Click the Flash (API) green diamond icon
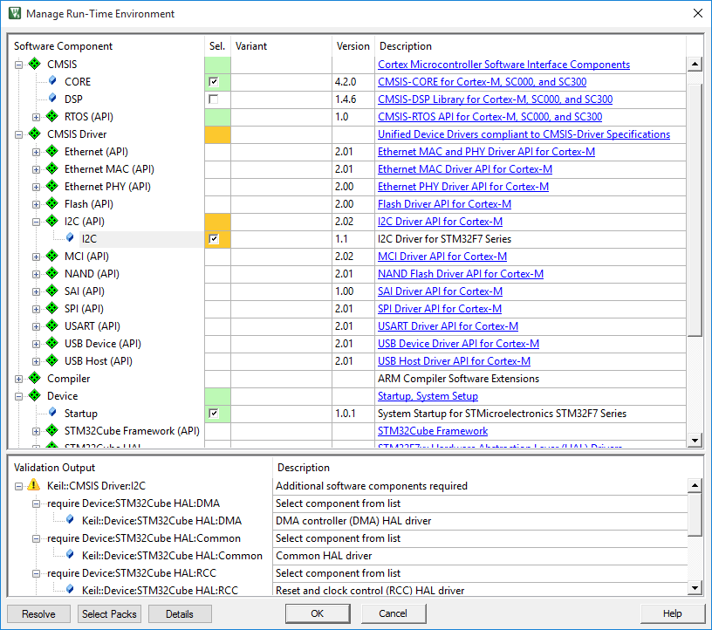712x630 pixels. tap(52, 204)
